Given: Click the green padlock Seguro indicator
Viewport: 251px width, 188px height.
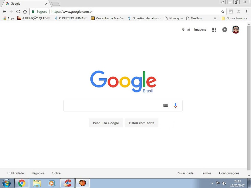Looking at the screenshot, I should coord(39,11).
